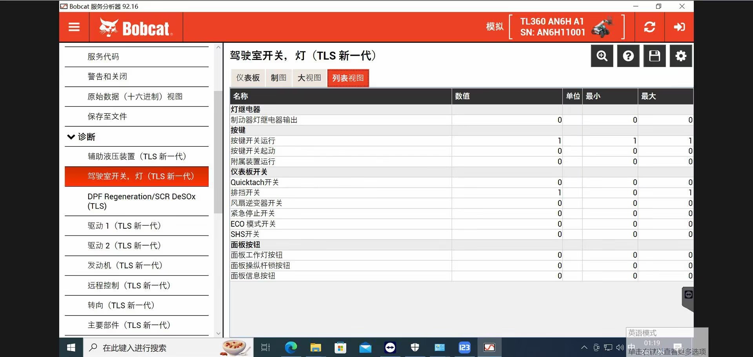The width and height of the screenshot is (753, 357).
Task: Switch to the 仪表板 tab
Action: click(247, 78)
